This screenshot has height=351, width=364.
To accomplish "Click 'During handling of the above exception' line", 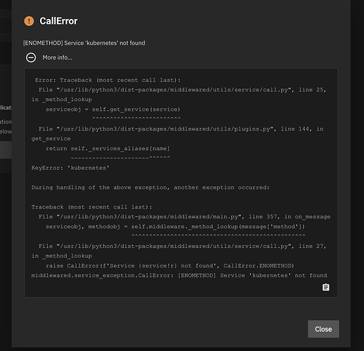I will point(150,187).
